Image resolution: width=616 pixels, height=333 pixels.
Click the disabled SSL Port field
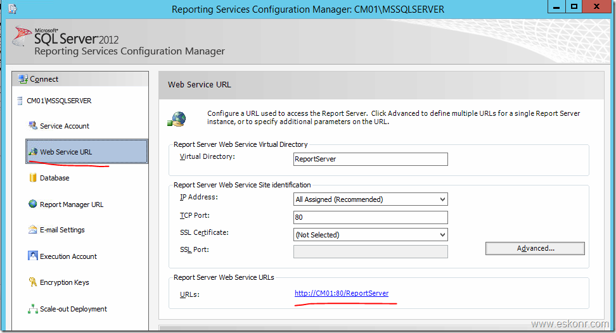tap(371, 251)
